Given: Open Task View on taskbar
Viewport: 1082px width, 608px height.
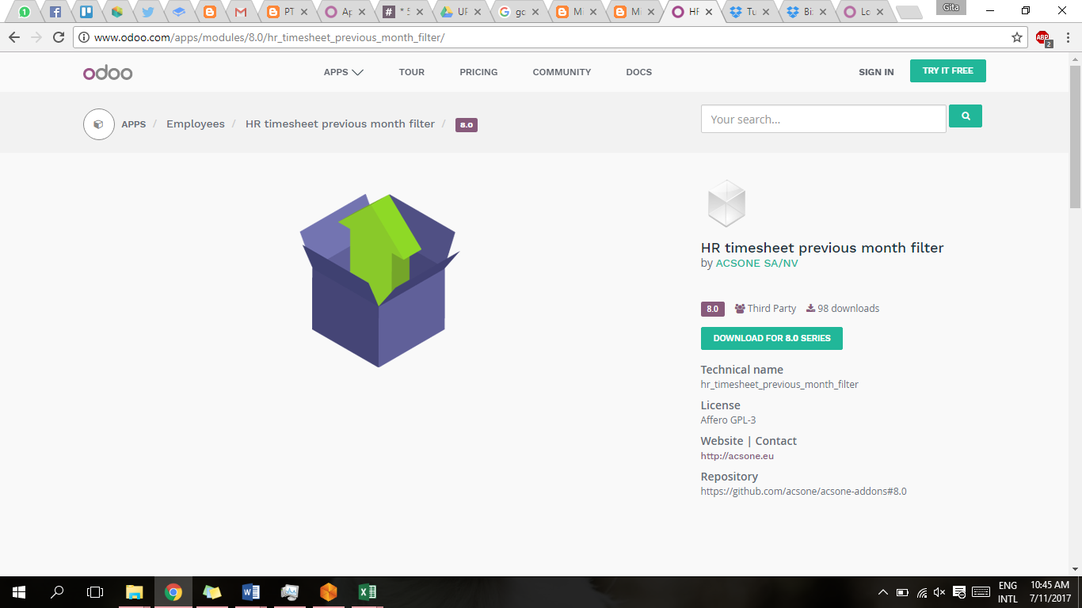Looking at the screenshot, I should tap(95, 592).
